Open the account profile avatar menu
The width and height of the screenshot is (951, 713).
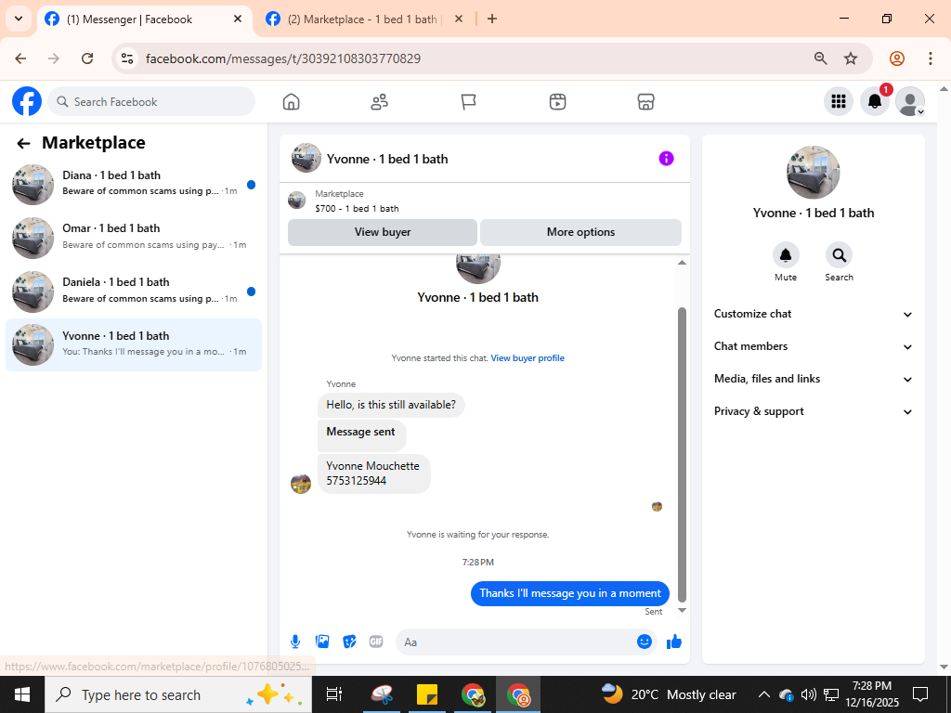910,101
